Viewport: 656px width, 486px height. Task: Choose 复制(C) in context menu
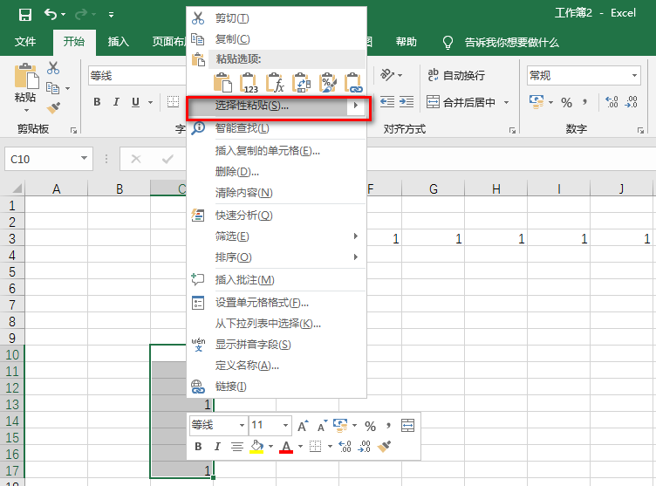click(277, 39)
